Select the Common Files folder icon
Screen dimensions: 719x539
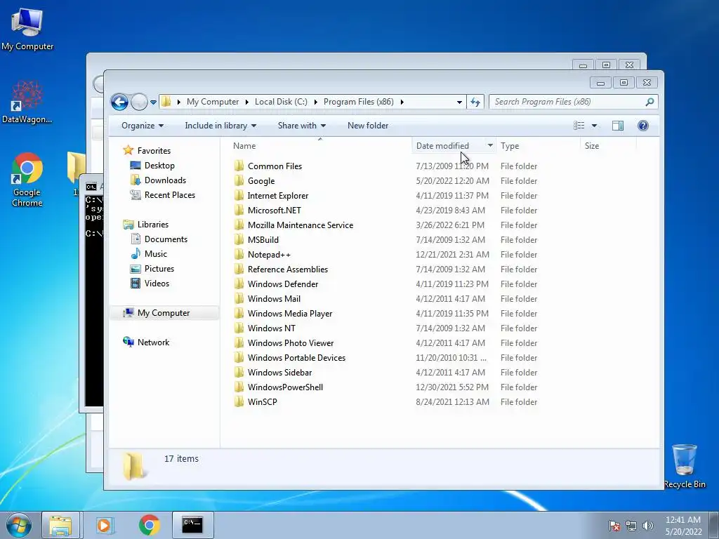[x=239, y=166]
